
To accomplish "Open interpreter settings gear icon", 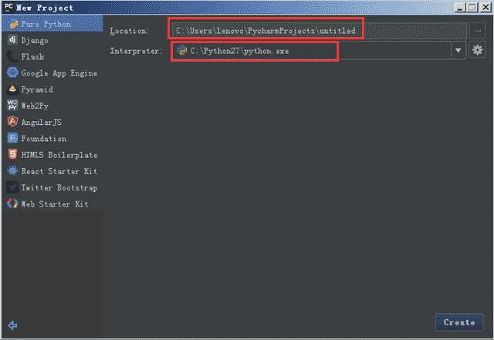I will pyautogui.click(x=478, y=50).
